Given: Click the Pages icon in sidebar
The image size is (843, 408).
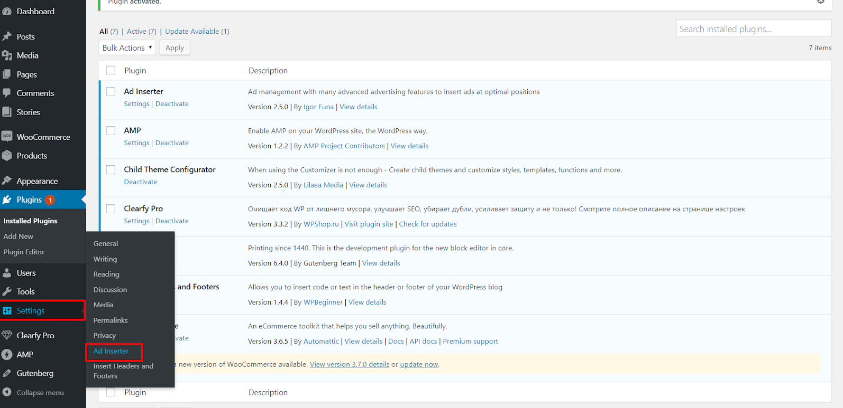Looking at the screenshot, I should 7,74.
